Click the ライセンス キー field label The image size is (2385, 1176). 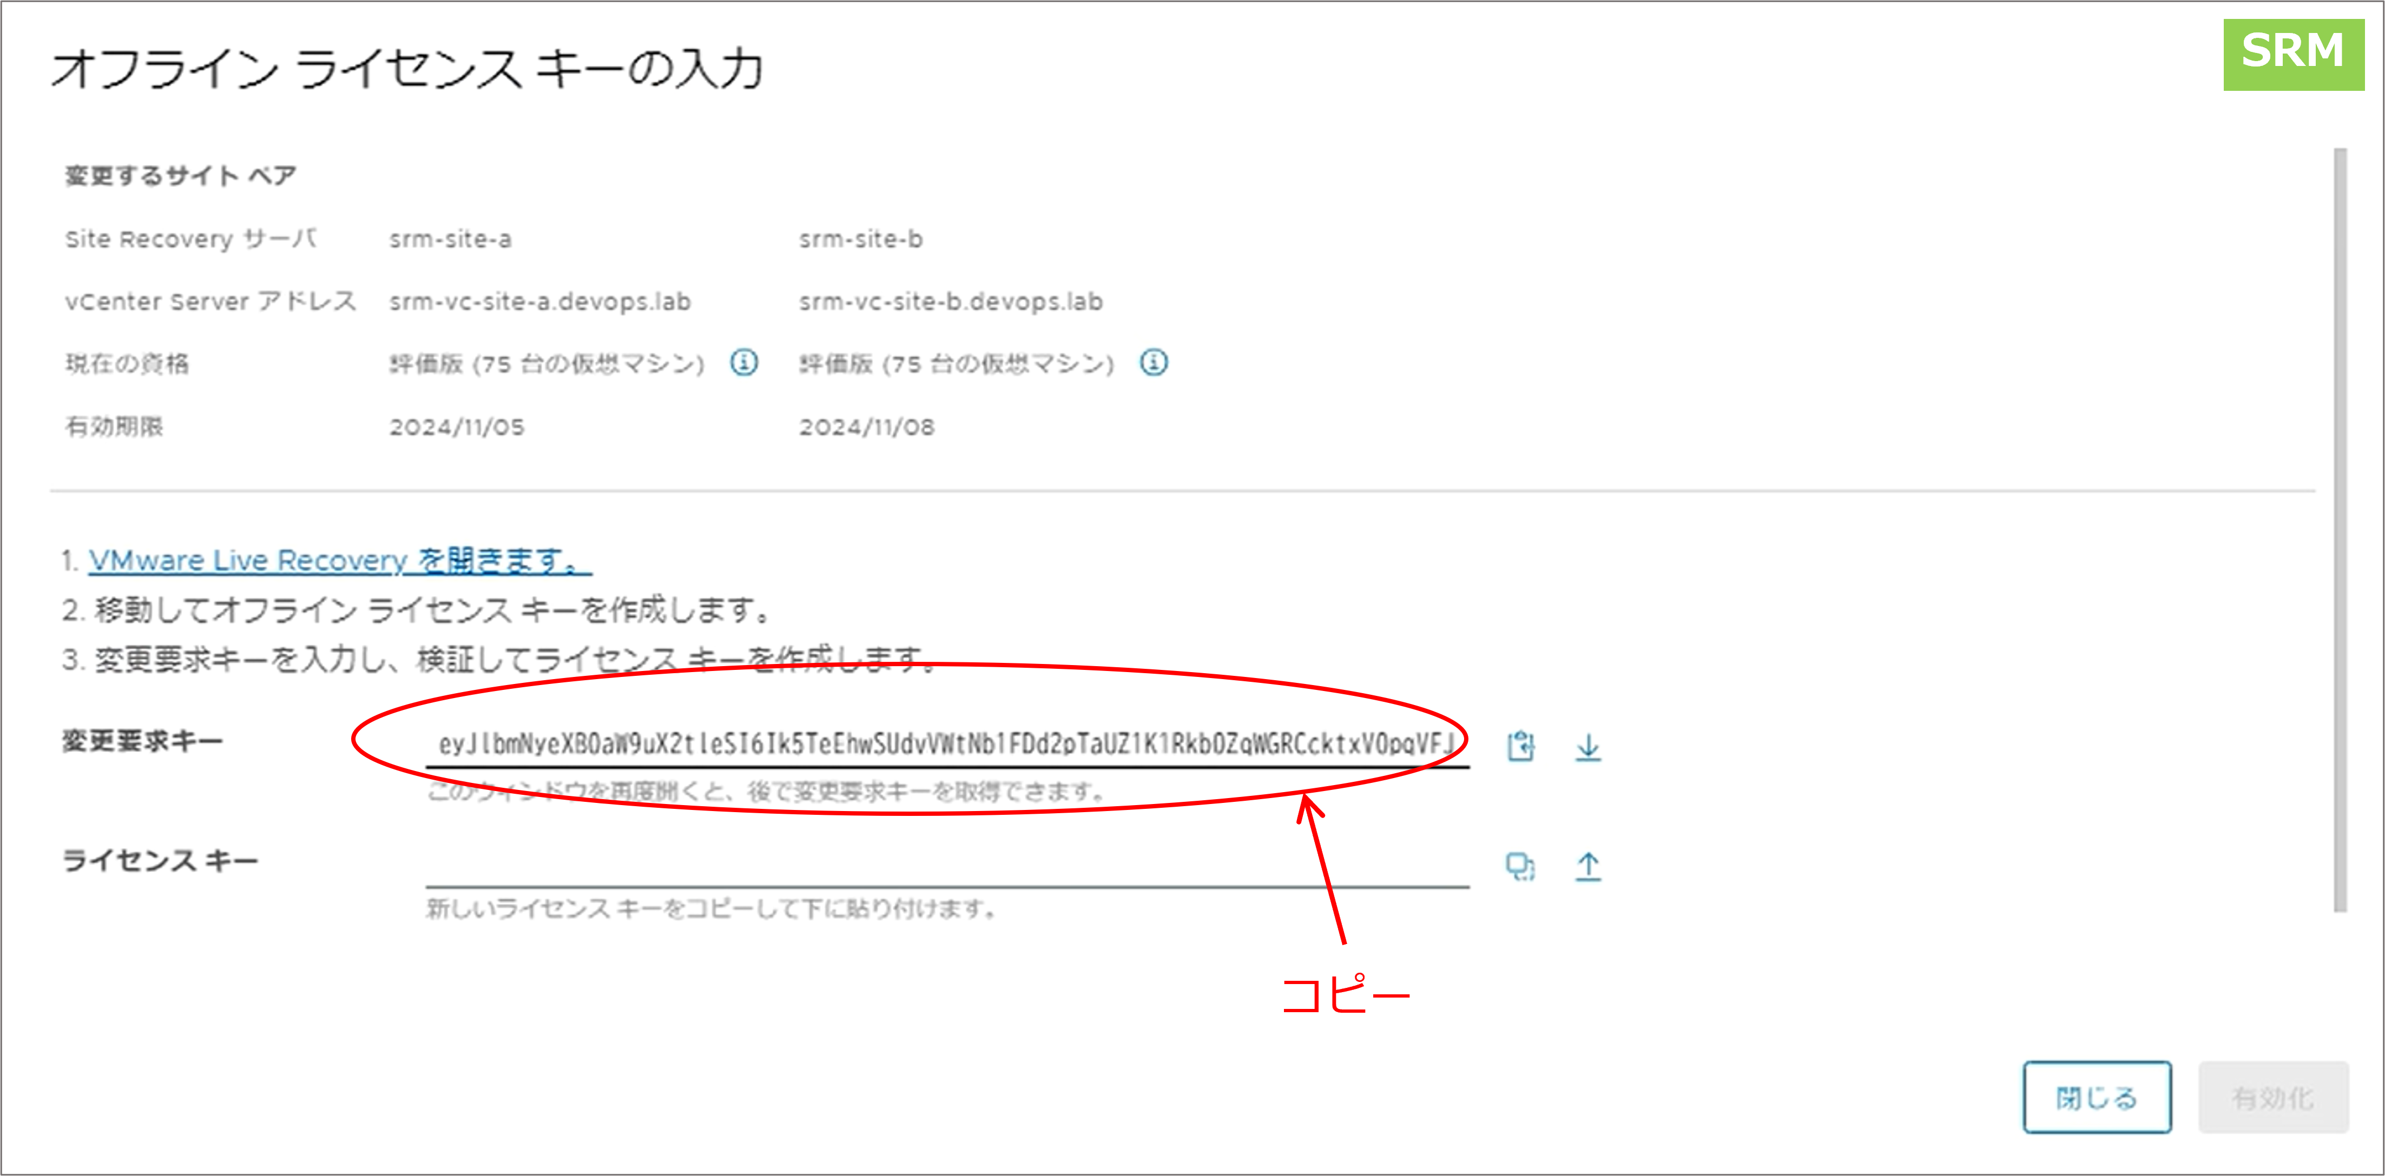pyautogui.click(x=159, y=860)
